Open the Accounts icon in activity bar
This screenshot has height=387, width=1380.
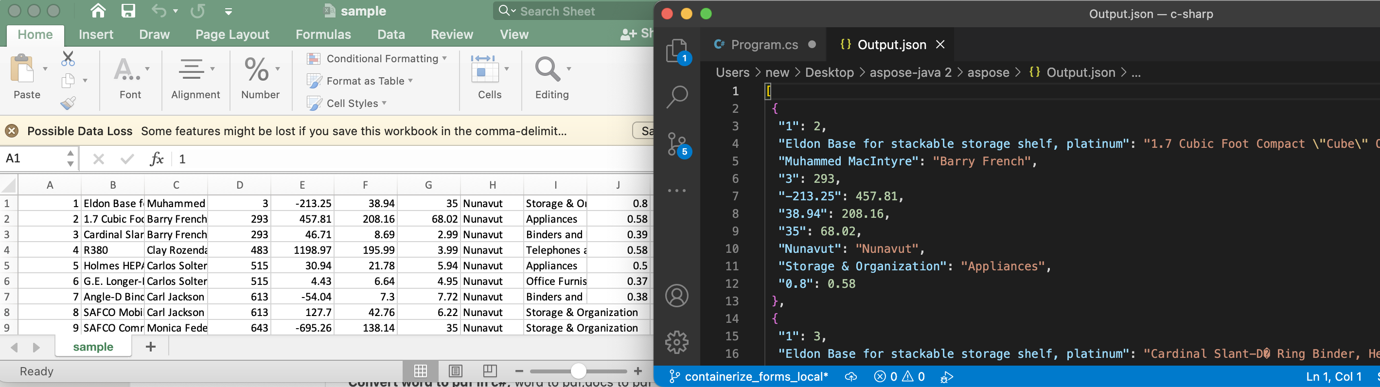coord(676,296)
